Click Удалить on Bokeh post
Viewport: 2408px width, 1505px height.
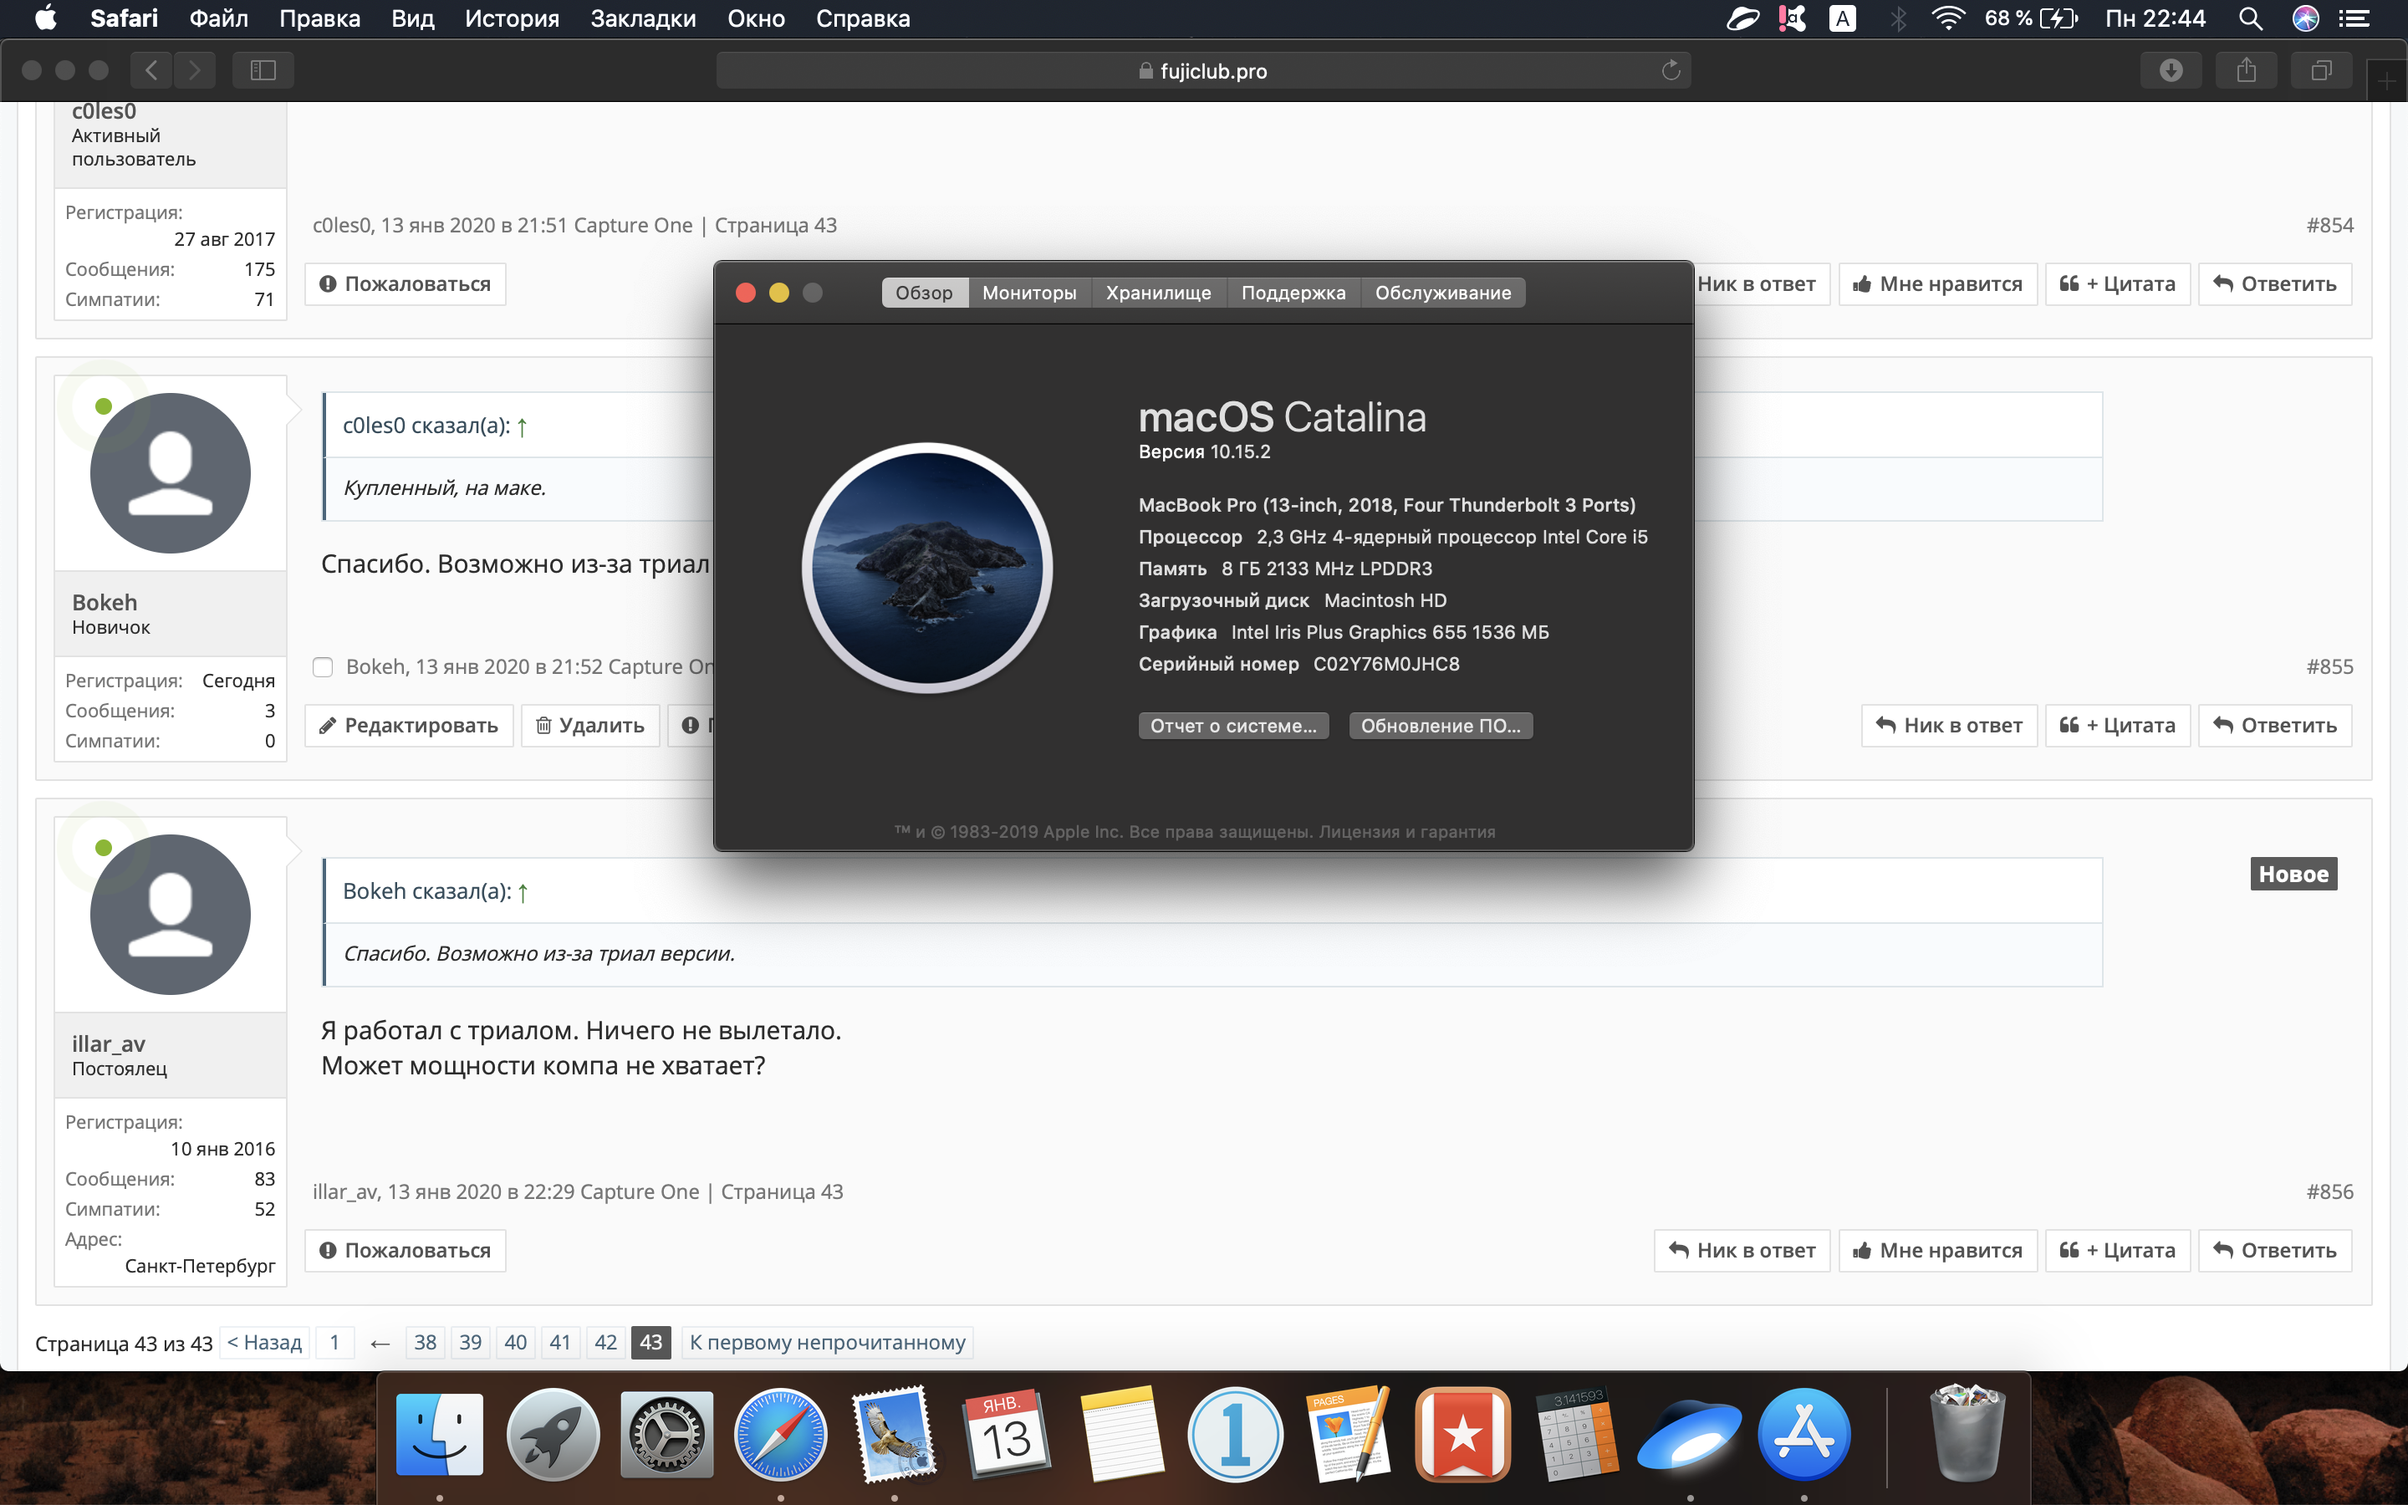tap(590, 726)
